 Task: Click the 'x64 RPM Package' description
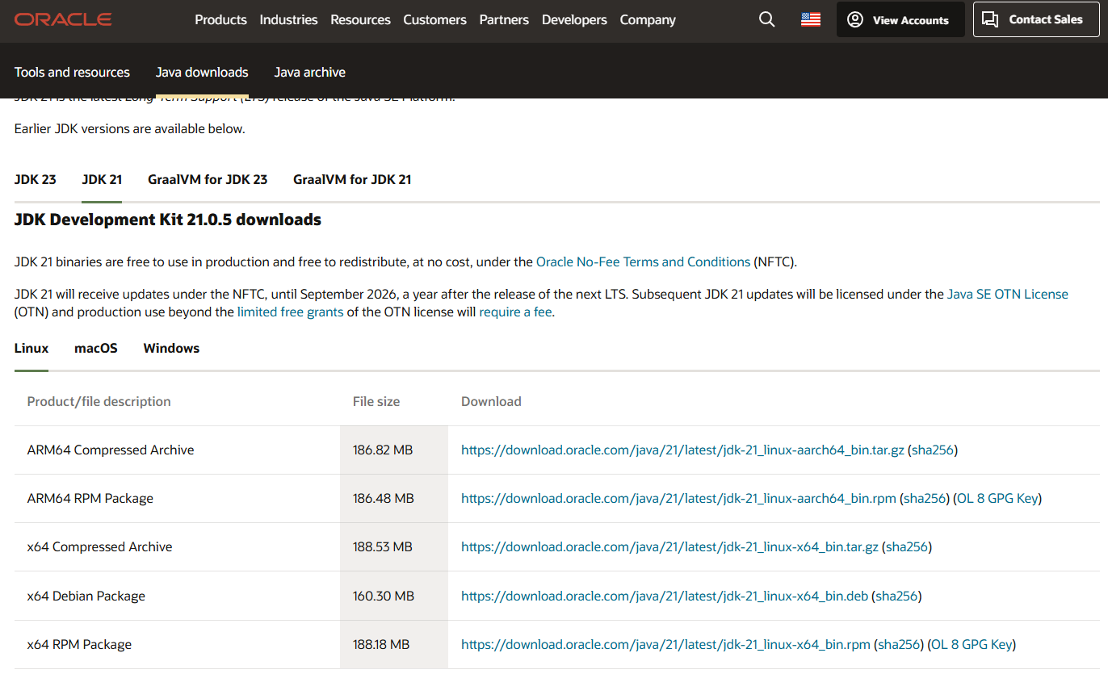coord(79,644)
